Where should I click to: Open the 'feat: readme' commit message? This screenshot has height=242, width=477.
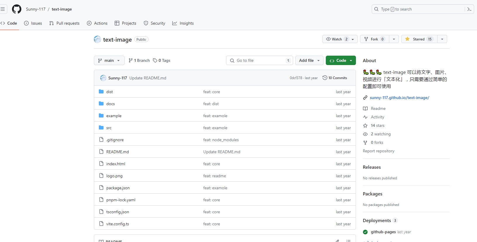click(x=214, y=176)
